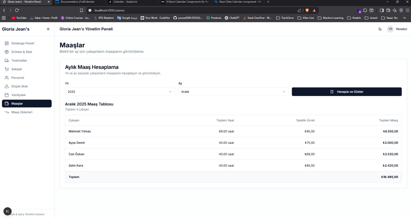Expand hidden bookmarks overflow chevron
The width and height of the screenshot is (411, 218).
pyautogui.click(x=405, y=18)
